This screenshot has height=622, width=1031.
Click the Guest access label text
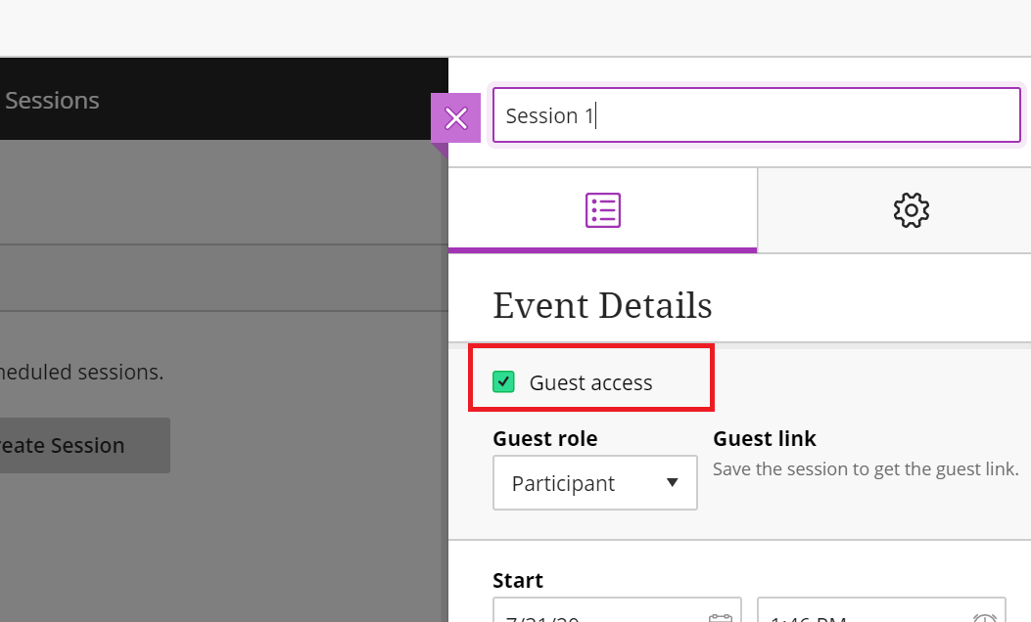click(590, 383)
